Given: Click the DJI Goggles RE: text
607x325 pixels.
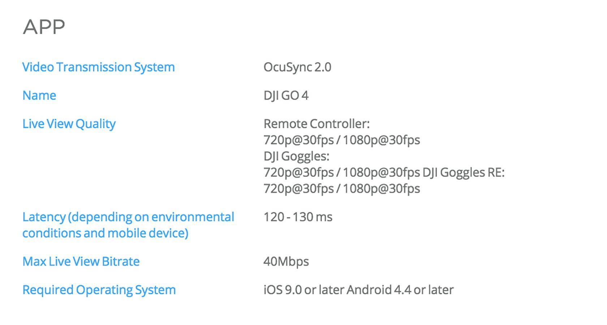Looking at the screenshot, I should pyautogui.click(x=463, y=173).
